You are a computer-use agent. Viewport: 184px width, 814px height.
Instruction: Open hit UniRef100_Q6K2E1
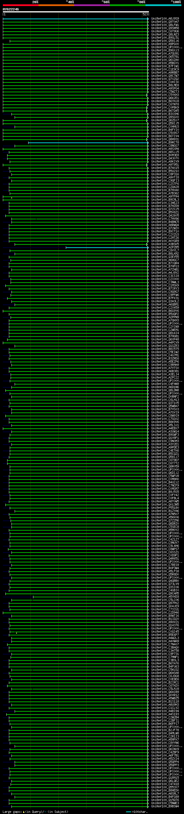click(165, 98)
